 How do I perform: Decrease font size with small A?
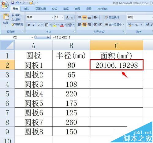pos(72,17)
